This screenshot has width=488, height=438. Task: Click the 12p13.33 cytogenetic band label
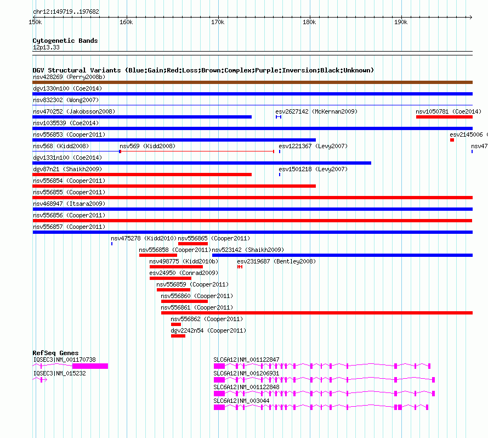click(46, 47)
